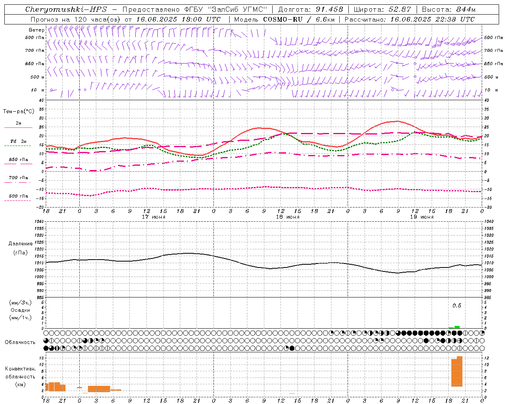505x404 pixels.
Task: Click the Давление pressure panel label
Action: click(x=20, y=243)
